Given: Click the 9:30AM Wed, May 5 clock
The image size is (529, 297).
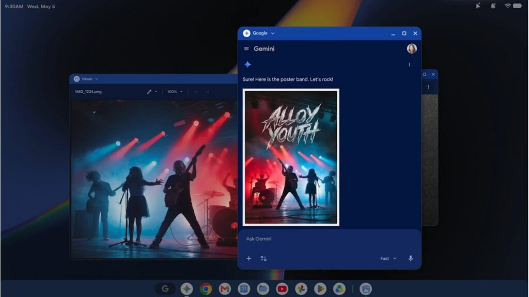Looking at the screenshot, I should (x=29, y=6).
